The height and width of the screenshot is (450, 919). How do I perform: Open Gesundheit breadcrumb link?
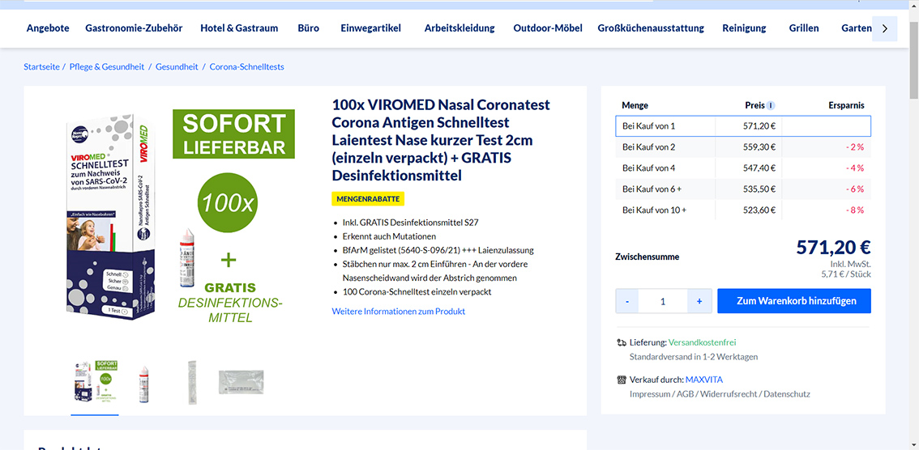tap(177, 67)
